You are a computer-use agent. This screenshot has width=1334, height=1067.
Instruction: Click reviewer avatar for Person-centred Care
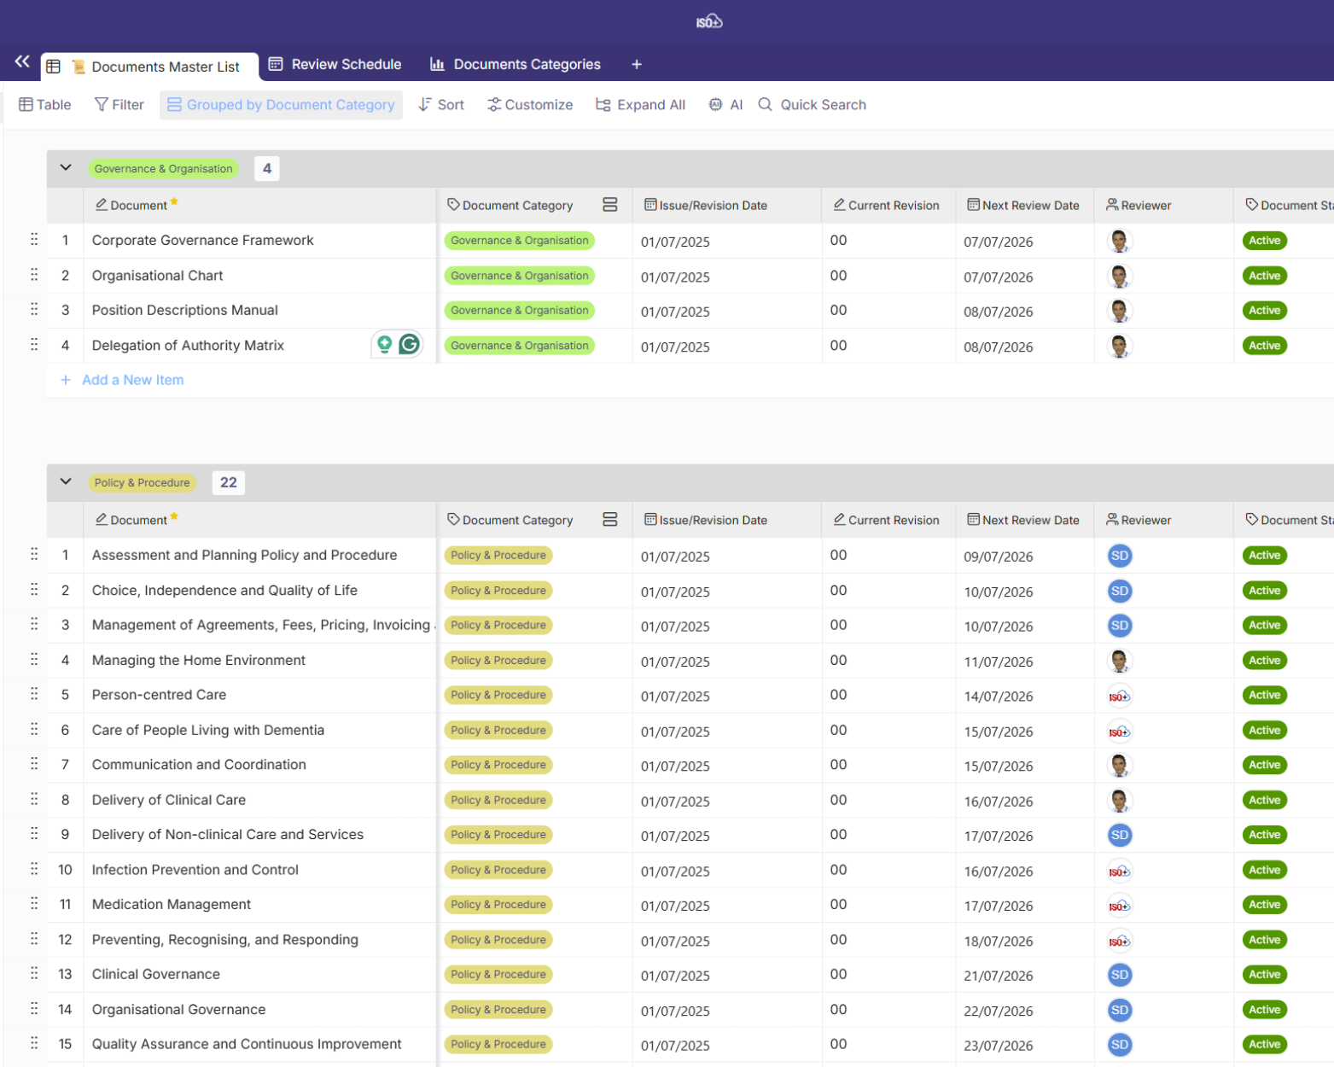pyautogui.click(x=1119, y=696)
